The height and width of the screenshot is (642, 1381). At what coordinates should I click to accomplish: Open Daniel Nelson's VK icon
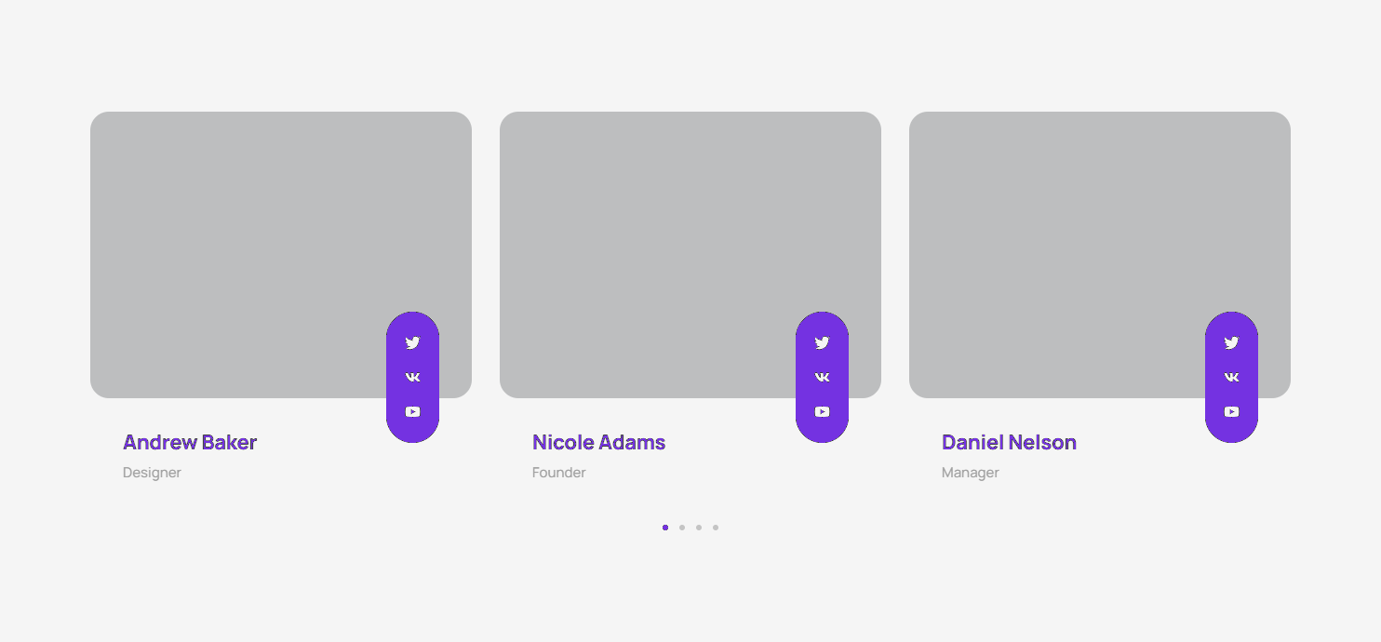[1231, 377]
